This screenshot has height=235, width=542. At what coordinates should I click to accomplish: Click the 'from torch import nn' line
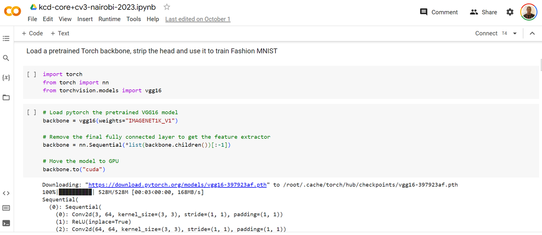click(x=76, y=82)
